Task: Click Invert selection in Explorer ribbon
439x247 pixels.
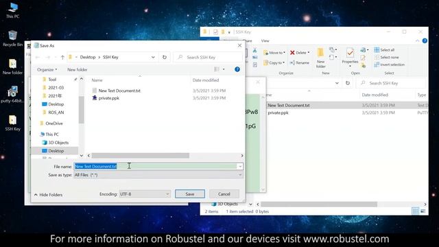Action: coord(390,64)
